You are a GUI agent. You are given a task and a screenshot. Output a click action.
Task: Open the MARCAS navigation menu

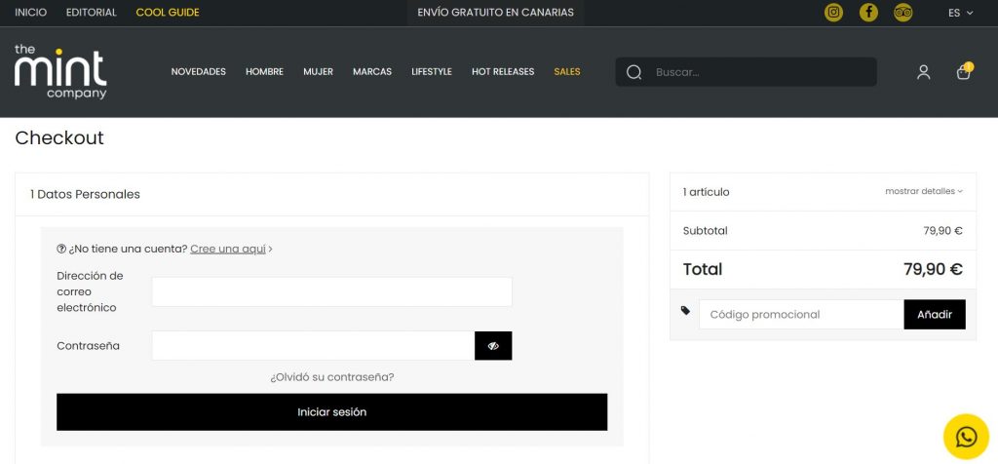pos(372,72)
